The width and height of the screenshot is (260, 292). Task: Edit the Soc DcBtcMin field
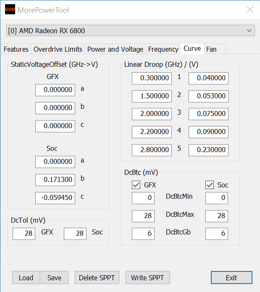pos(217,198)
